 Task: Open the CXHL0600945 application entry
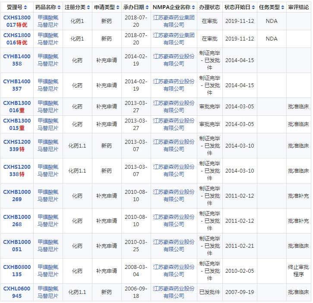[16, 292]
